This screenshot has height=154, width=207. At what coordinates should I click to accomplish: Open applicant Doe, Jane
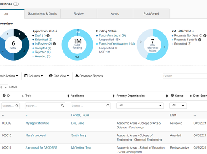pos(78,123)
